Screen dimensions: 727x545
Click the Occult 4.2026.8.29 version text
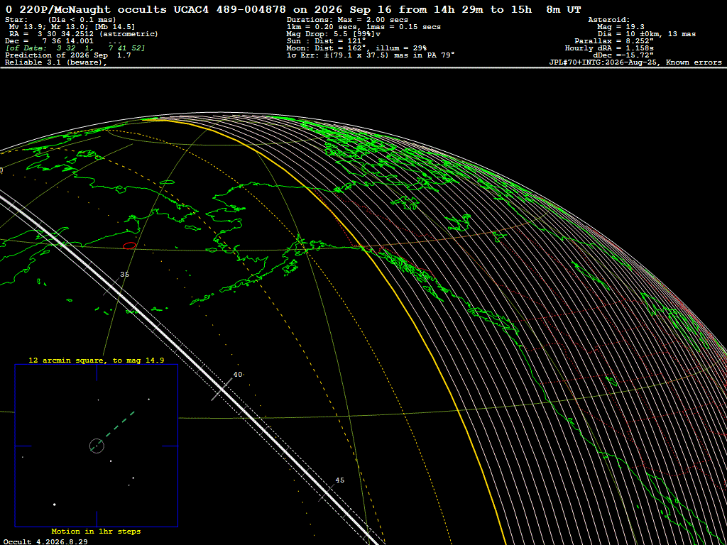tap(45, 541)
